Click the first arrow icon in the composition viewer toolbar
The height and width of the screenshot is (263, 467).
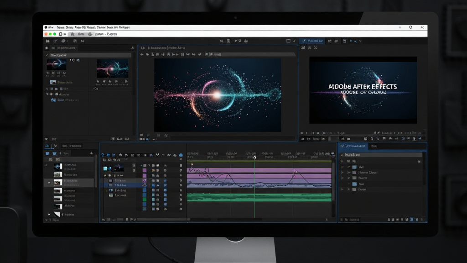click(x=142, y=54)
